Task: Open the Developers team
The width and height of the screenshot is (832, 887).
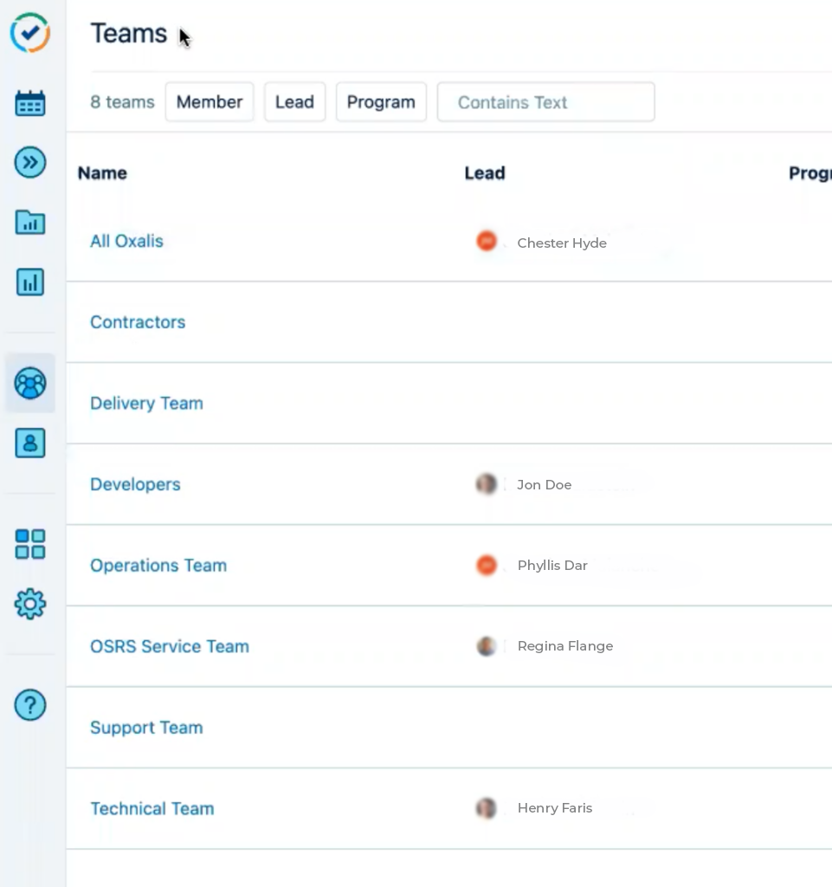Action: (x=135, y=484)
